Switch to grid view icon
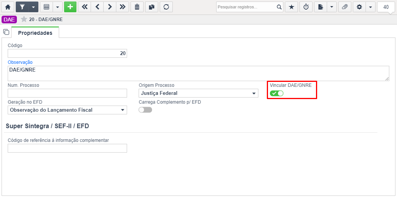This screenshot has width=397, height=197. click(46, 7)
